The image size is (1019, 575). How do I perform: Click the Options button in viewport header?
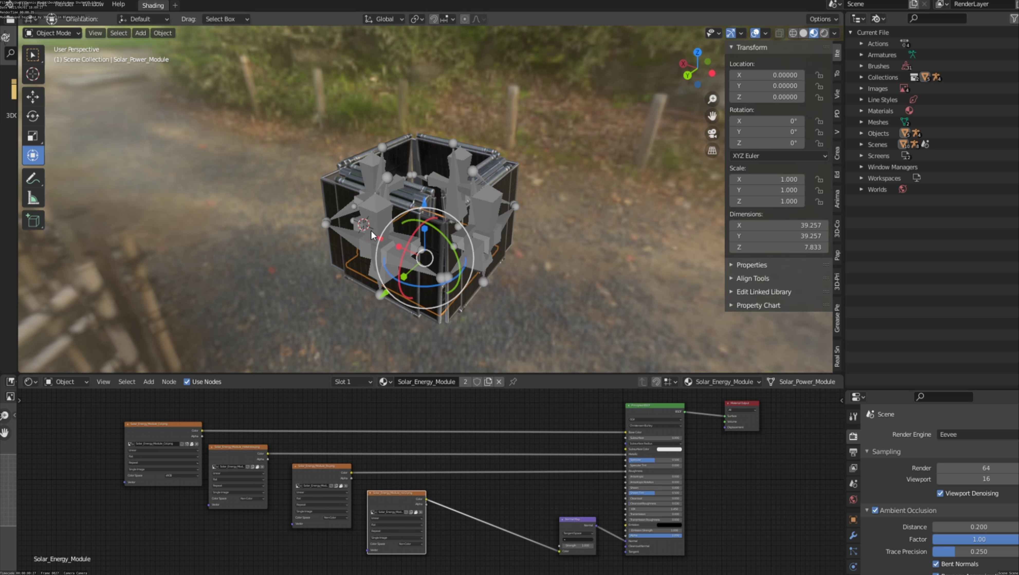(x=823, y=19)
